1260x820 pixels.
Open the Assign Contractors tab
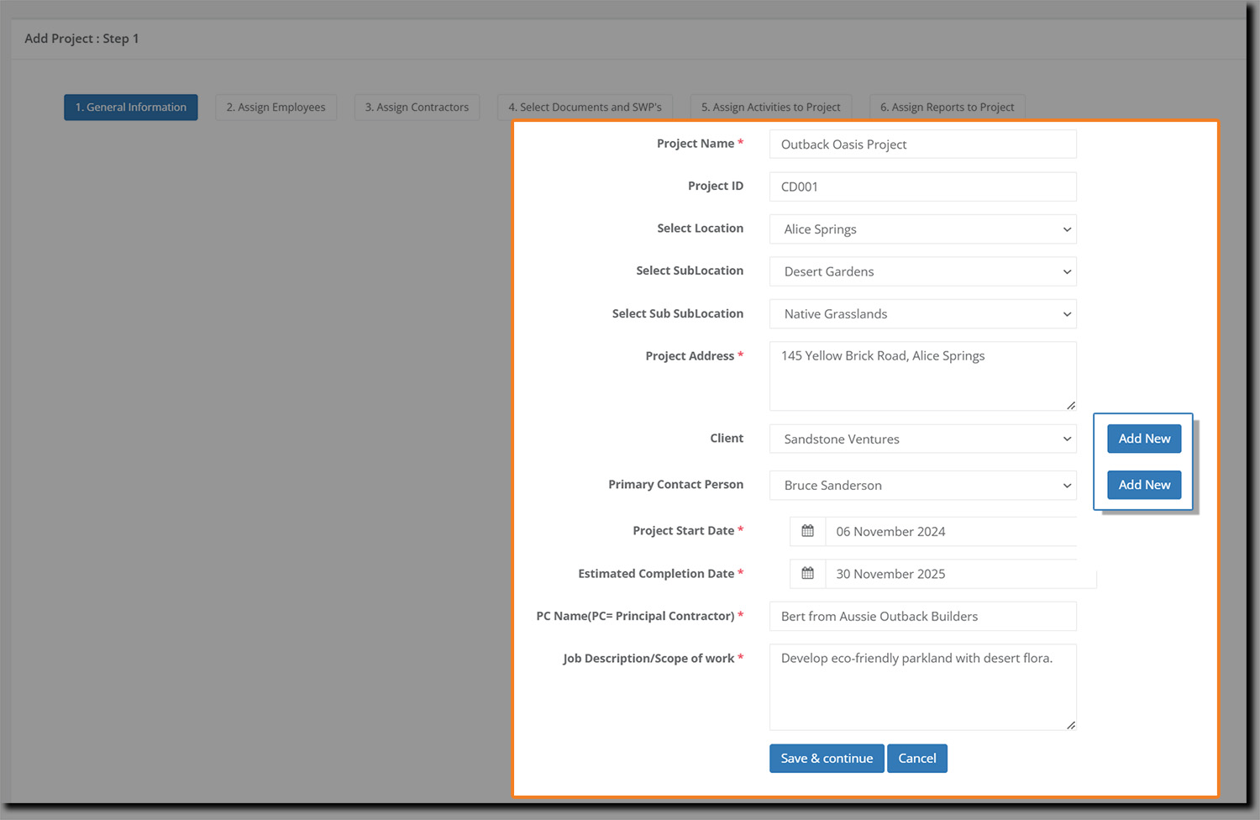417,107
